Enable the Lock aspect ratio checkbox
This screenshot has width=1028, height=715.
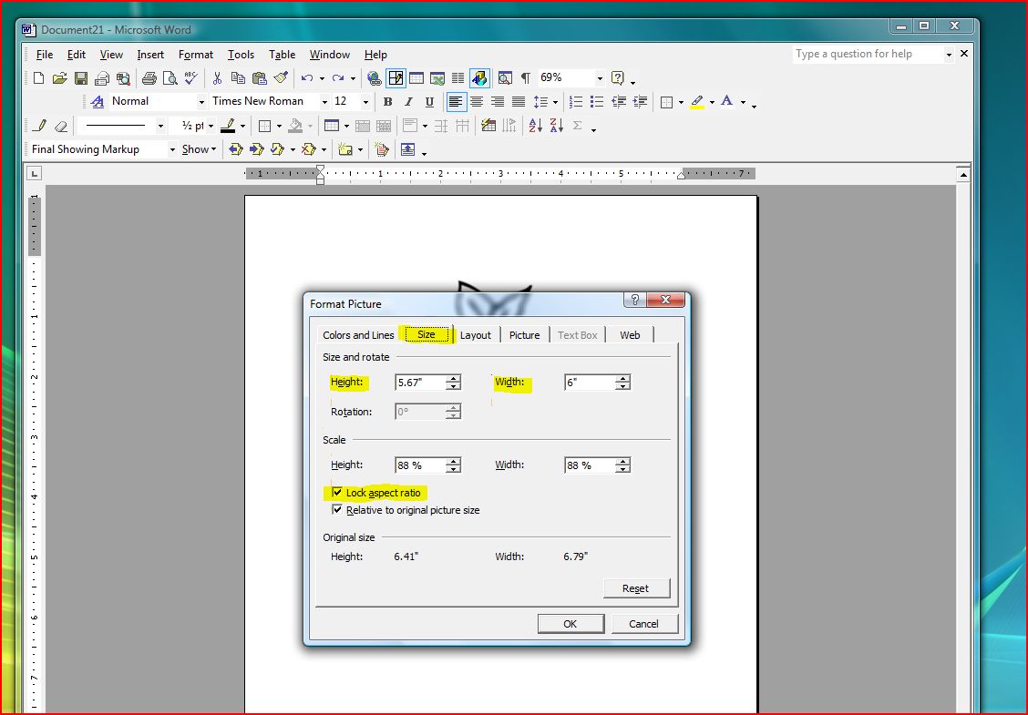point(338,493)
